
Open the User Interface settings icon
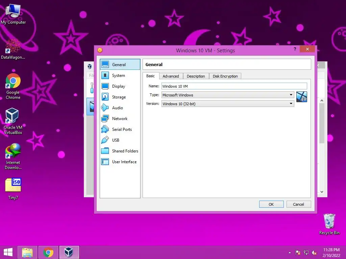(105, 162)
